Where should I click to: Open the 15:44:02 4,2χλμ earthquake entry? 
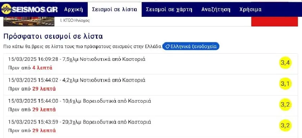151,85
